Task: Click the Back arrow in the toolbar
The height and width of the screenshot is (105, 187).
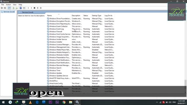Action: 2,8
